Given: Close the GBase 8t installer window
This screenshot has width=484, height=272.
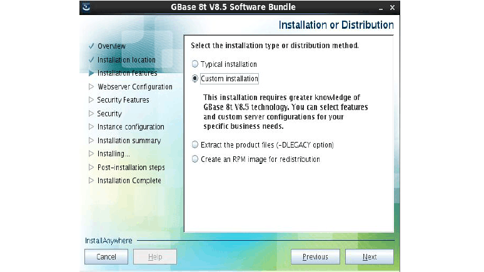Looking at the screenshot, I should 392,8.
